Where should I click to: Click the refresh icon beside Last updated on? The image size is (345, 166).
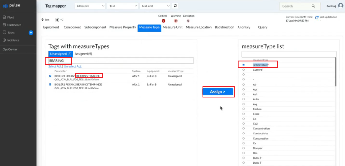pos(317,17)
